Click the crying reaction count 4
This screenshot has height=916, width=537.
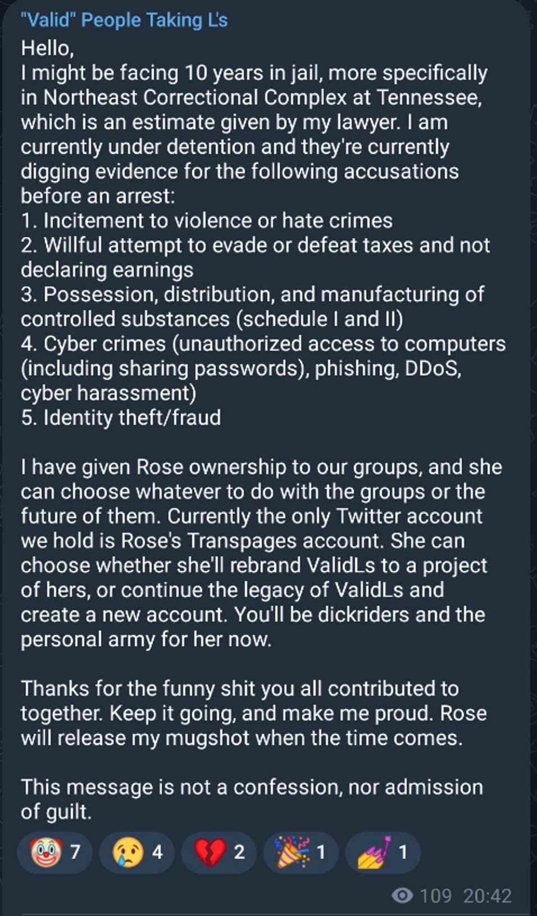click(x=157, y=852)
